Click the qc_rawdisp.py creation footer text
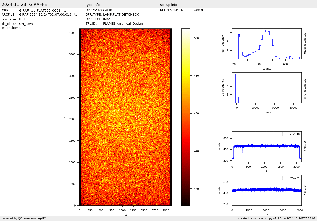The image size is (317, 221). tap(277, 218)
